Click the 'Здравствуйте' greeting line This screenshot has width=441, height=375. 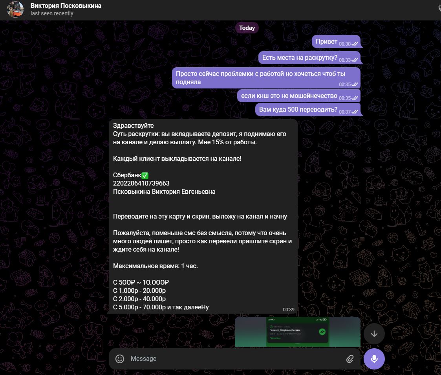click(x=133, y=125)
